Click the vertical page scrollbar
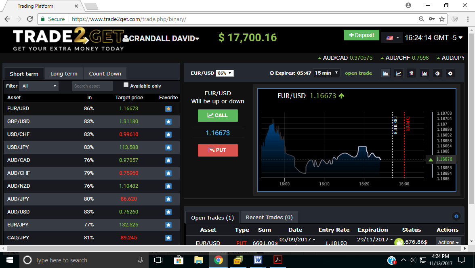The image size is (475, 268). (471, 118)
